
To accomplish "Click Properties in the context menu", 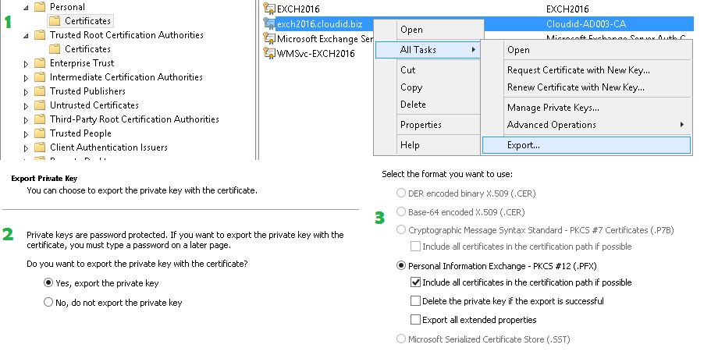I will pos(421,125).
